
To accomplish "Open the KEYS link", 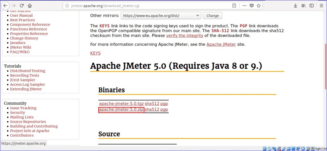I will pos(95,53).
